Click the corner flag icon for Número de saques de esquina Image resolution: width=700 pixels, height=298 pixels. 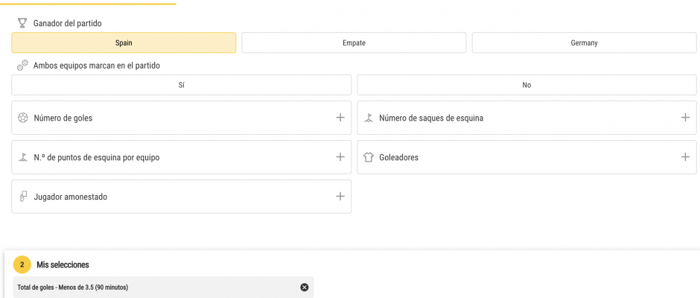(x=369, y=118)
